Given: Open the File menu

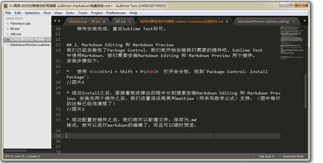Looking at the screenshot, I should [x=8, y=13].
